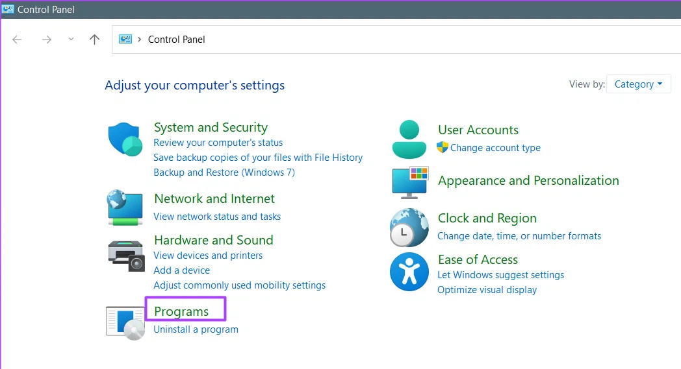Screen dimensions: 681x369
Task: Go back with the left arrow
Action: pos(17,40)
